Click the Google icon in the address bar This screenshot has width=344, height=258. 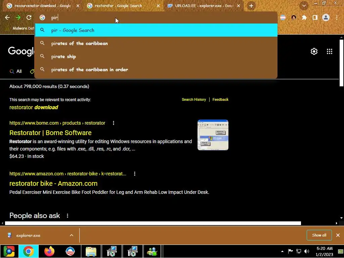[x=42, y=17]
